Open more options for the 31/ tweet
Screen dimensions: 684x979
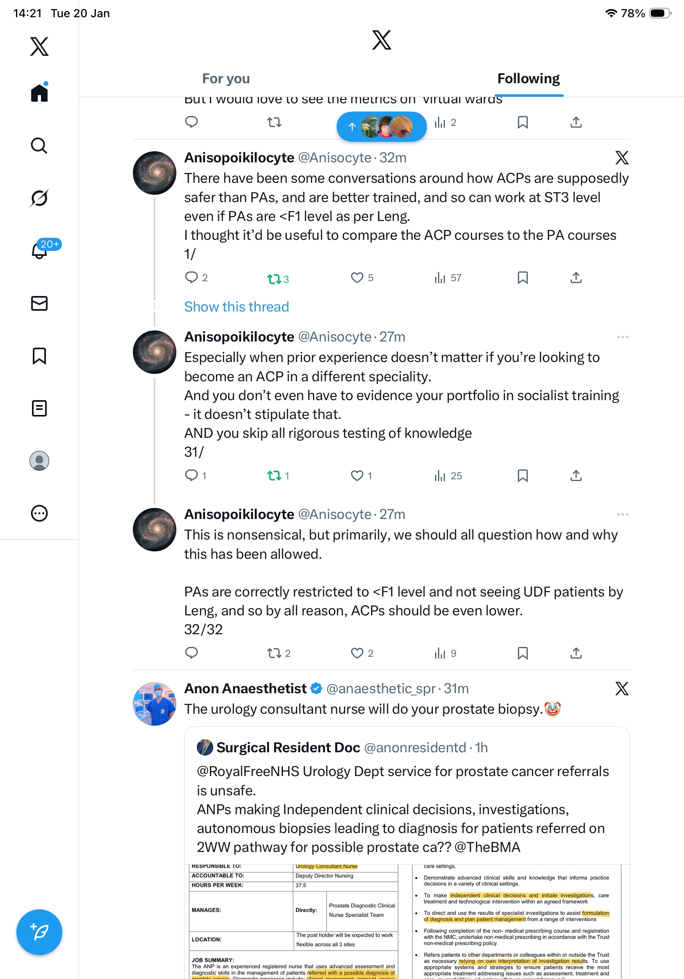(x=622, y=337)
